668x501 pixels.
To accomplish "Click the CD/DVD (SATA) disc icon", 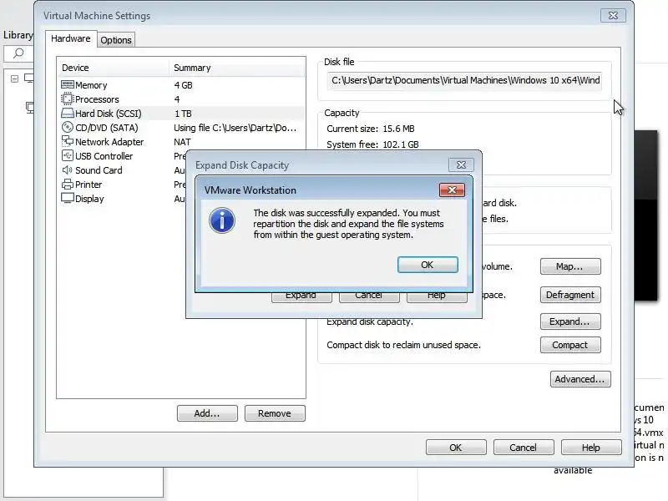I will 68,128.
